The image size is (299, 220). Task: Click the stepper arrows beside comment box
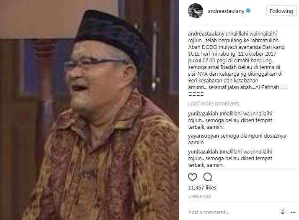[x=283, y=212]
